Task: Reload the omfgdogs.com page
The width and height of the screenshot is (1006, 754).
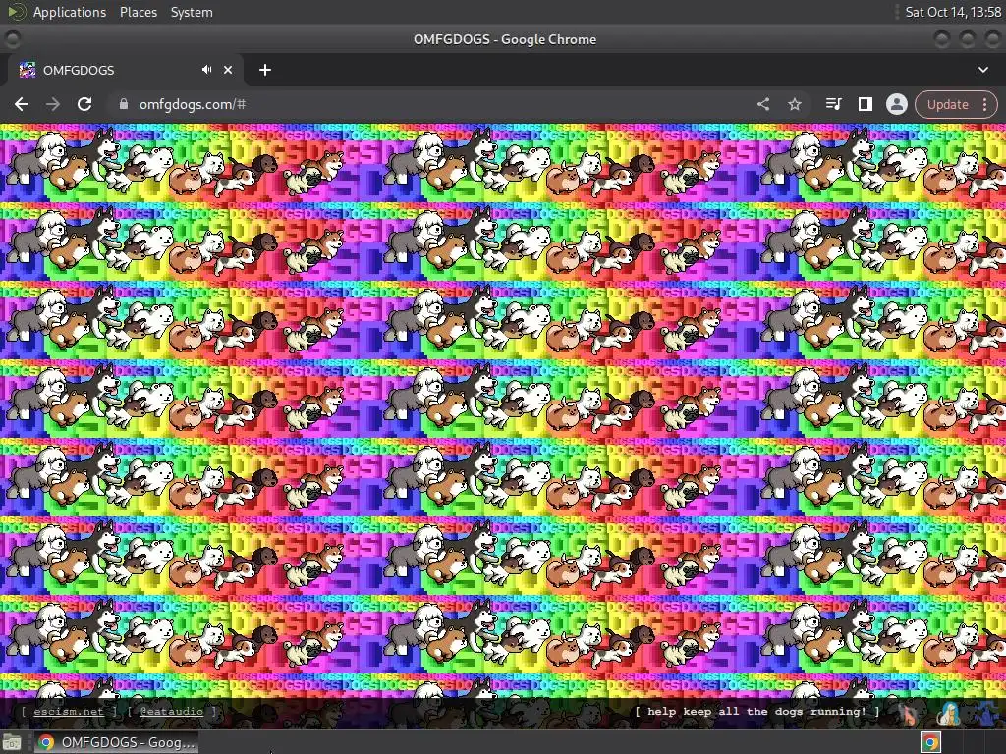Action: (x=84, y=104)
